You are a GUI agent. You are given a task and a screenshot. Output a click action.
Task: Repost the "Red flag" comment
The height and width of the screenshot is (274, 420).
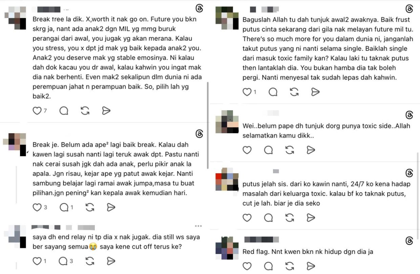tap(290, 266)
